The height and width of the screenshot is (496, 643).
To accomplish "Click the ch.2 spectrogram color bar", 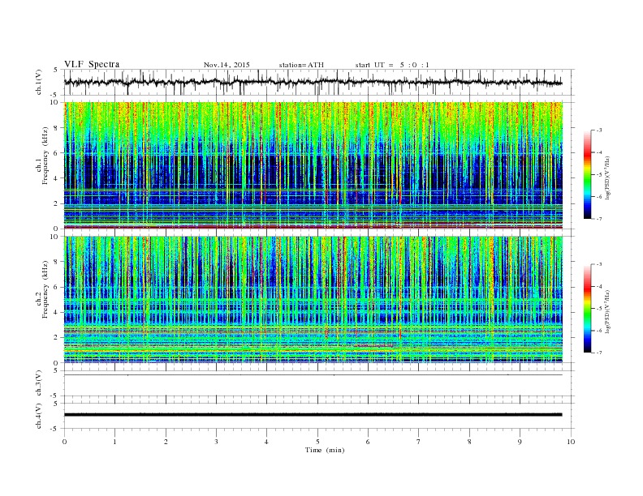I will 587,309.
